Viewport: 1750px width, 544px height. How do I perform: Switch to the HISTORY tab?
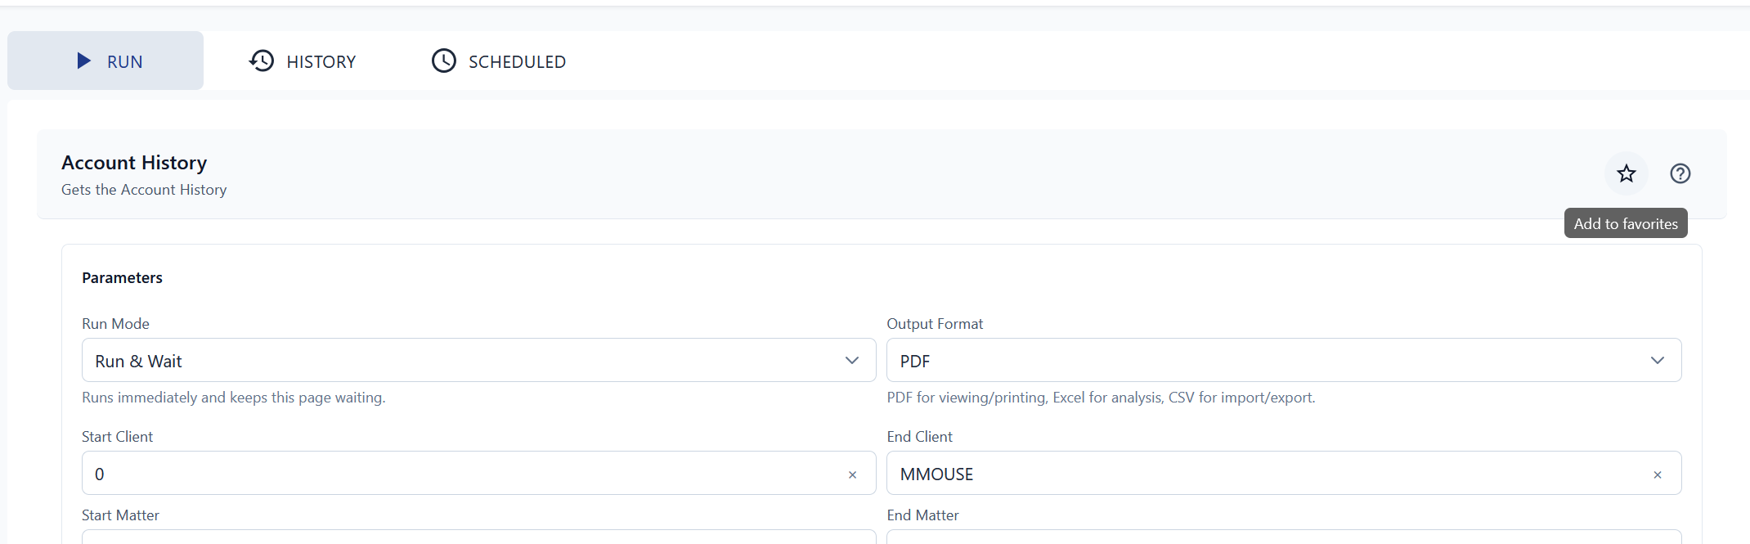[303, 61]
